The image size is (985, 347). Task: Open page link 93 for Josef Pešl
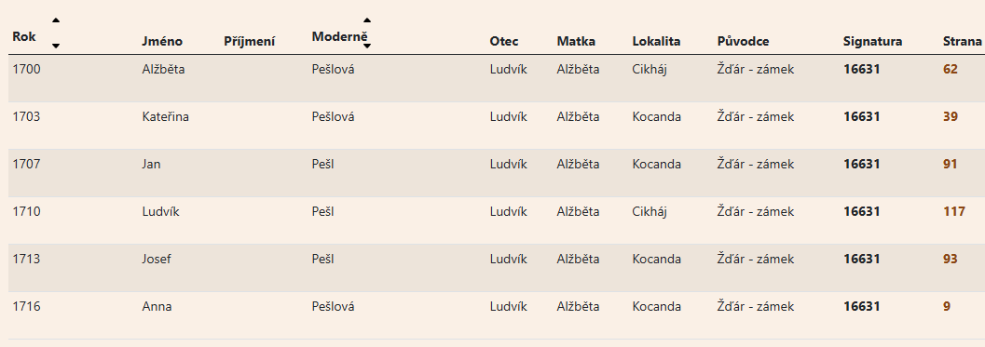951,259
